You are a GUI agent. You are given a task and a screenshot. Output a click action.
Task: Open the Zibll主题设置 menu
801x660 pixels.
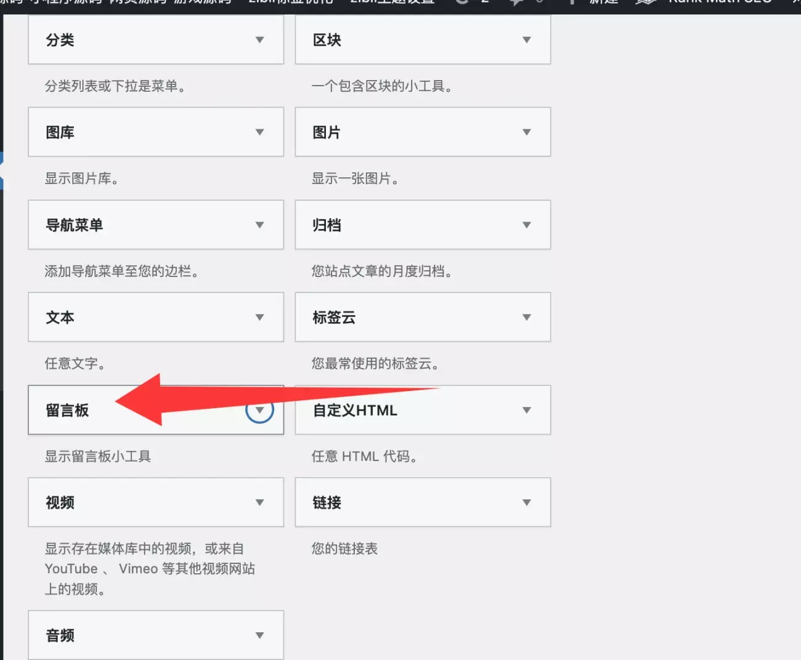click(392, 2)
